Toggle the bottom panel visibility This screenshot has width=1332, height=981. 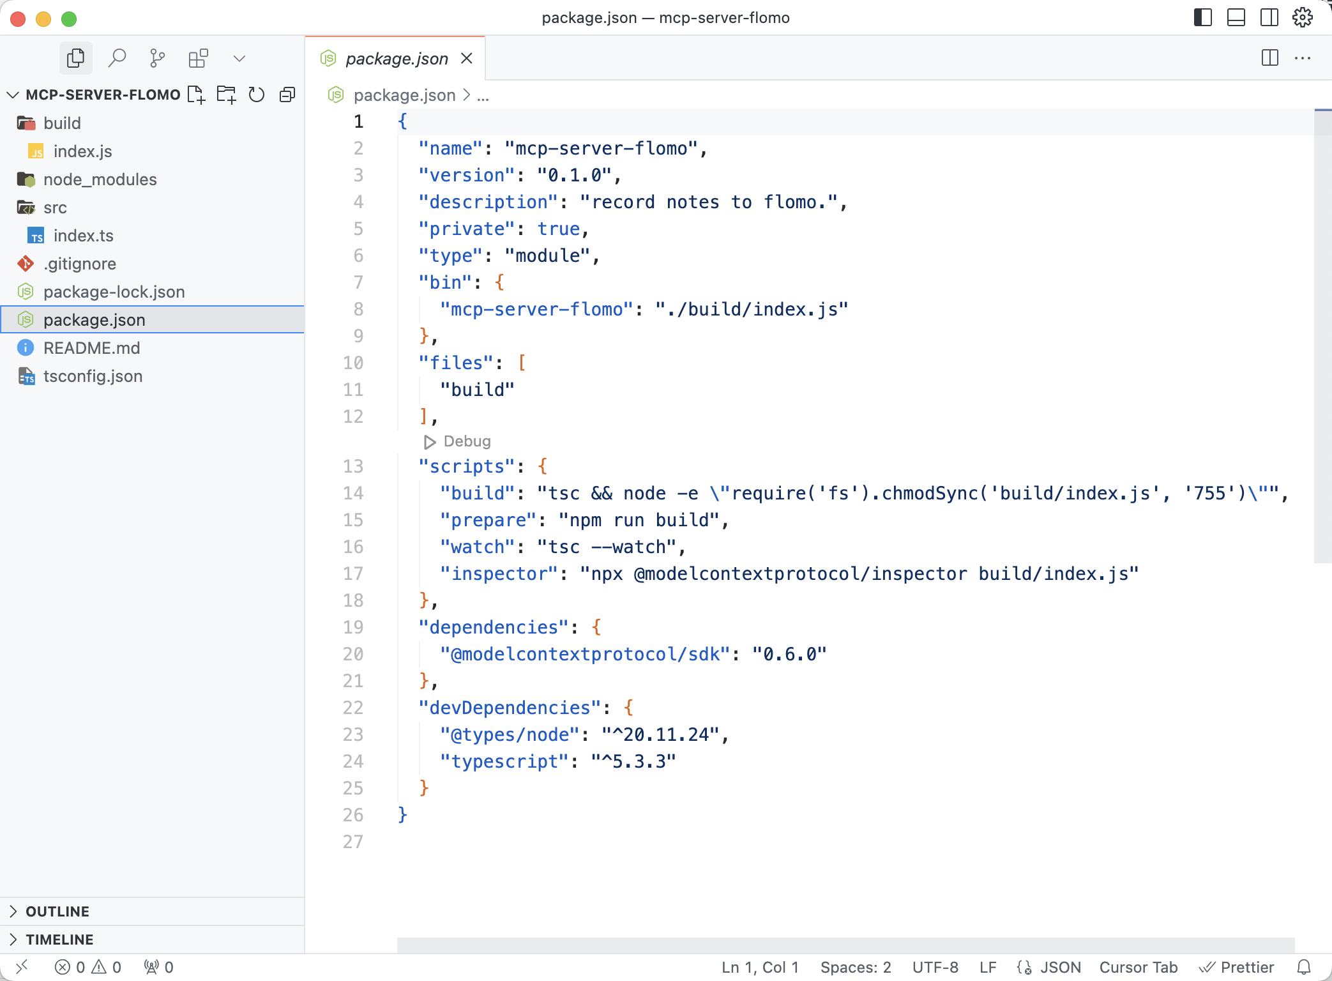point(1236,17)
